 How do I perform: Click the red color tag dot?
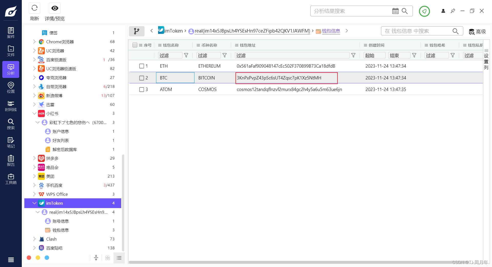pos(29,258)
